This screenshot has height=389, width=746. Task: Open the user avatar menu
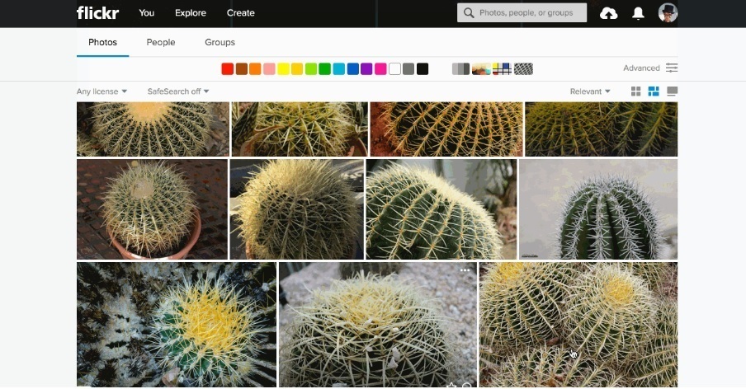tap(668, 12)
